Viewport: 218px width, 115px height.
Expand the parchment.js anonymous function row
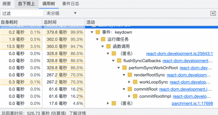[108, 103]
